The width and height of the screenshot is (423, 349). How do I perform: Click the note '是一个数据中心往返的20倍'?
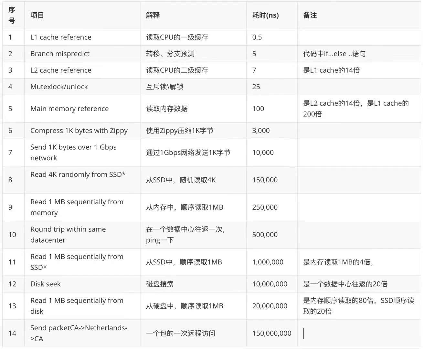pos(345,284)
